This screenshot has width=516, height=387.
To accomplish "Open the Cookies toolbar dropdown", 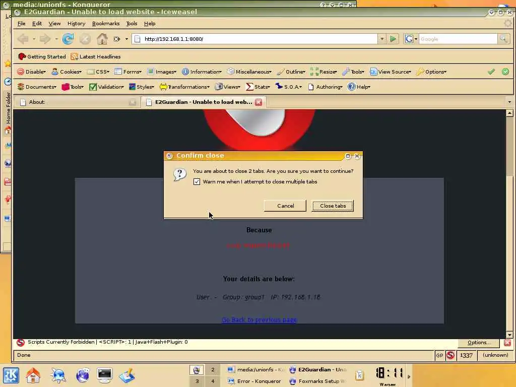I will coord(67,72).
